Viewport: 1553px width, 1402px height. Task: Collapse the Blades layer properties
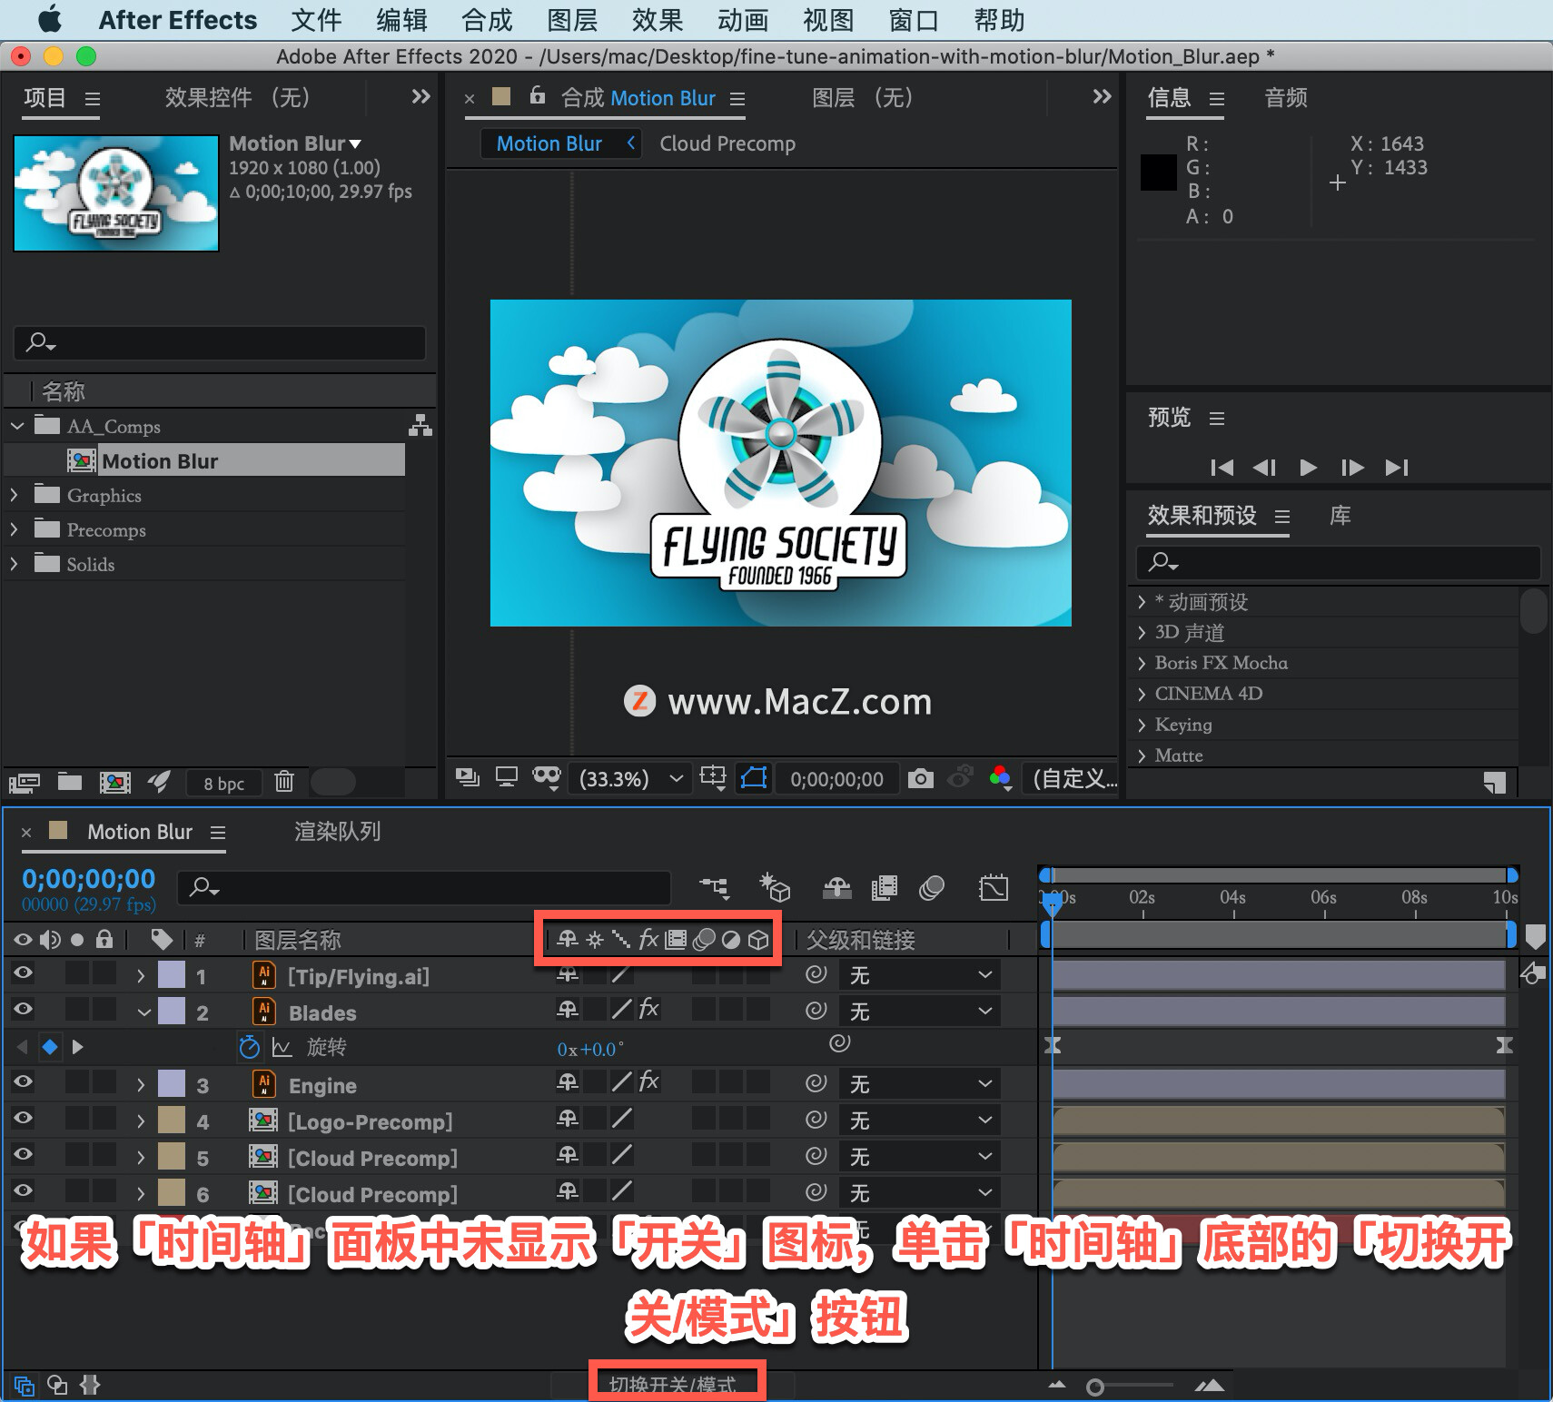(143, 1012)
